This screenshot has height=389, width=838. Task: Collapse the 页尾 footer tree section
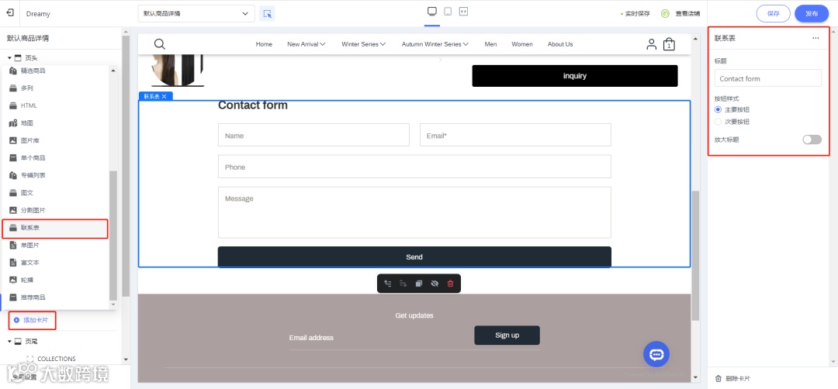point(9,341)
